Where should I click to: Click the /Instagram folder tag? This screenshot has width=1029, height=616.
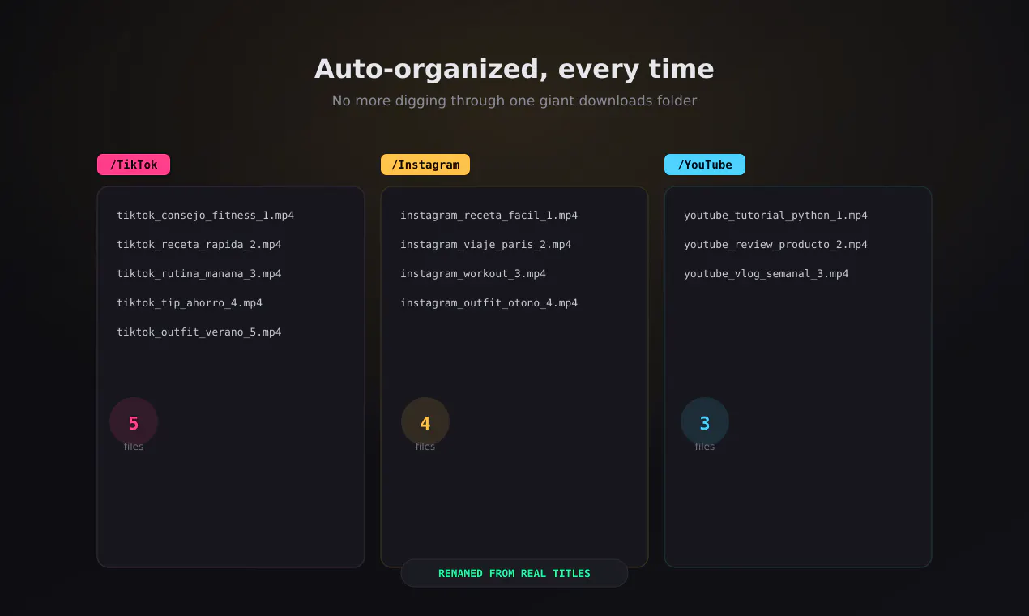[425, 165]
